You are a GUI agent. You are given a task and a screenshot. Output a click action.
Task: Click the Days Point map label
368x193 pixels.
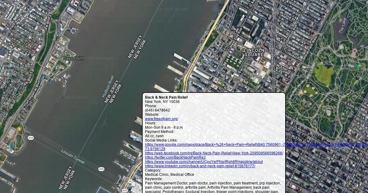[73, 58]
